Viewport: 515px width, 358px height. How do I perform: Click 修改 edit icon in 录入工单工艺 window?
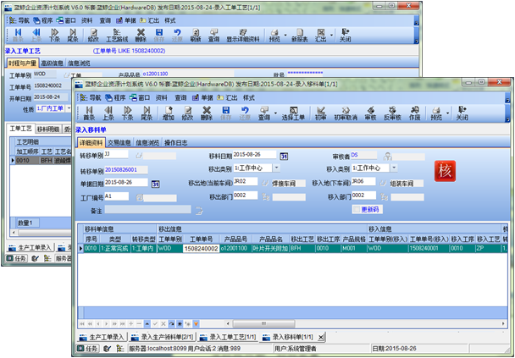click(x=93, y=35)
